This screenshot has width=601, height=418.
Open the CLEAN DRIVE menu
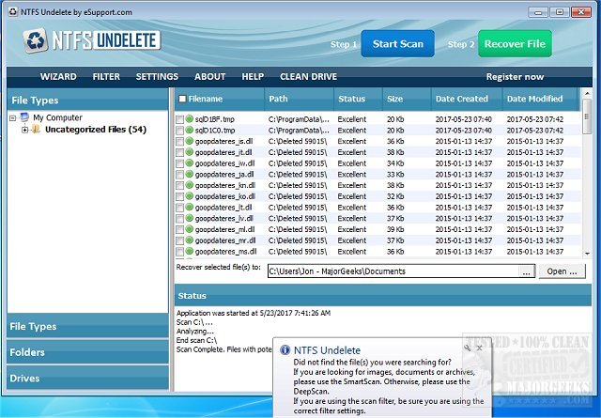[308, 77]
